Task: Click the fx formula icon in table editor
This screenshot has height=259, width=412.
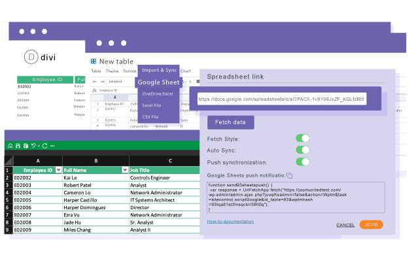Action: pos(94,90)
